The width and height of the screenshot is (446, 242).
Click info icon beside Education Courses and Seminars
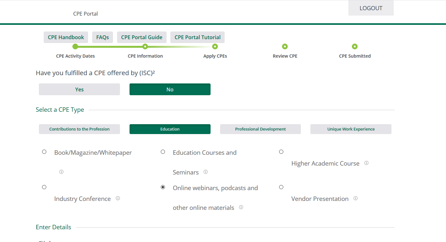point(205,172)
